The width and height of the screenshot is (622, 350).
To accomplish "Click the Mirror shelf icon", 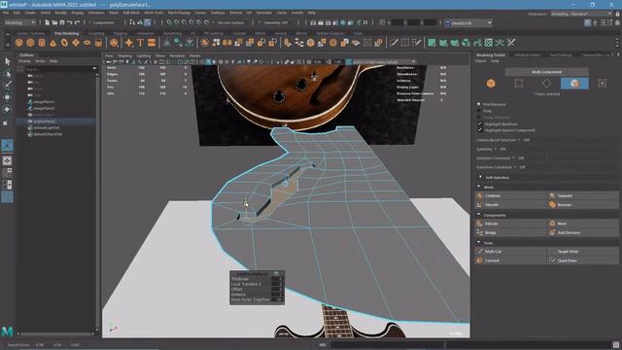I will click(x=227, y=43).
